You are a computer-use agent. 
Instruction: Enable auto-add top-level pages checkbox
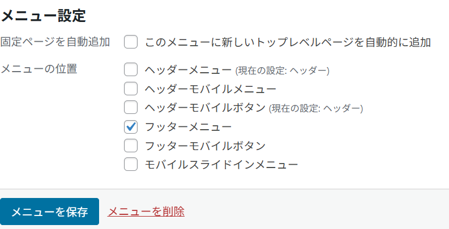[131, 42]
